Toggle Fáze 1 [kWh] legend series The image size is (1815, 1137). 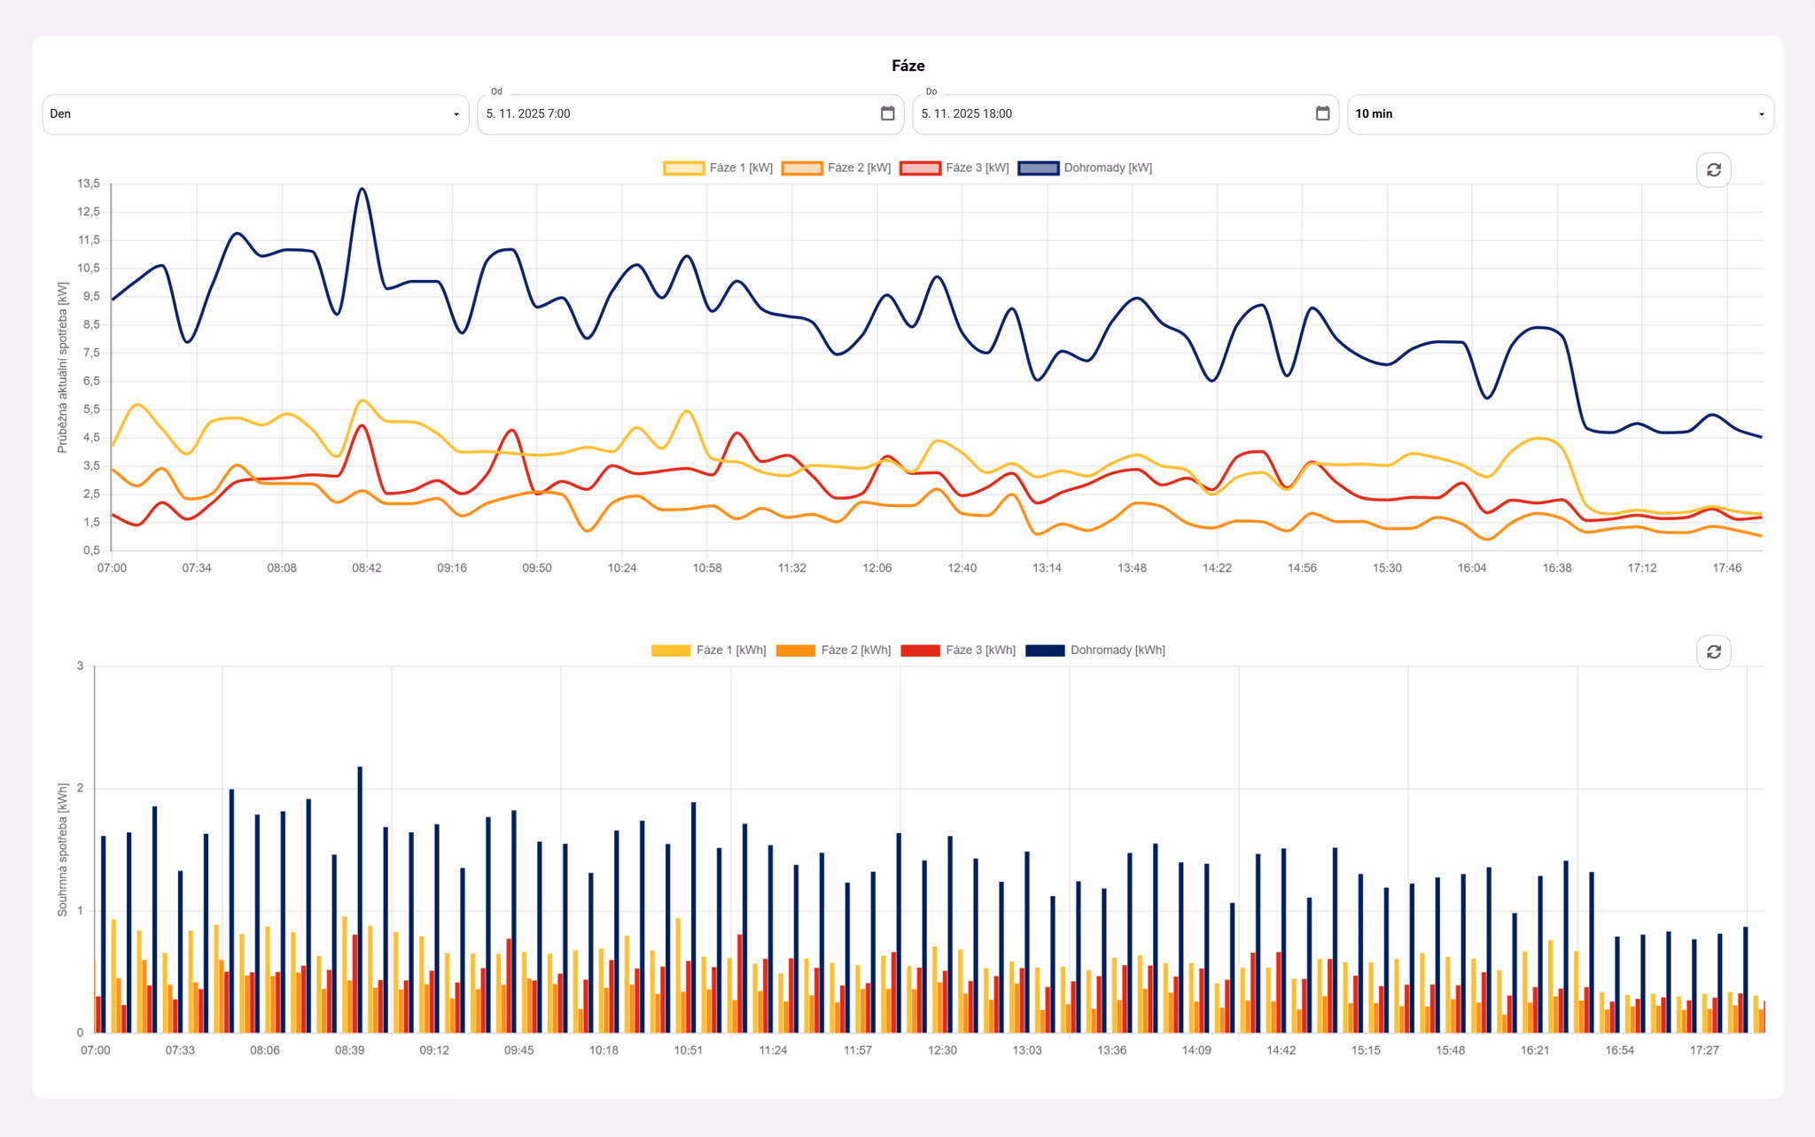[709, 650]
